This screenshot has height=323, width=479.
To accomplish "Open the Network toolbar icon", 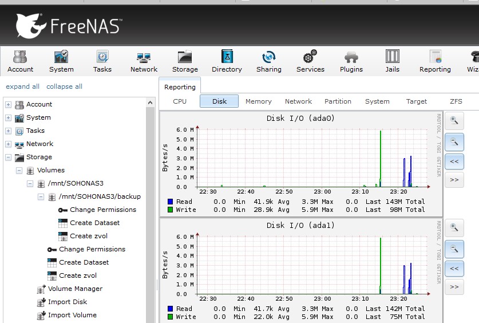I will point(144,61).
